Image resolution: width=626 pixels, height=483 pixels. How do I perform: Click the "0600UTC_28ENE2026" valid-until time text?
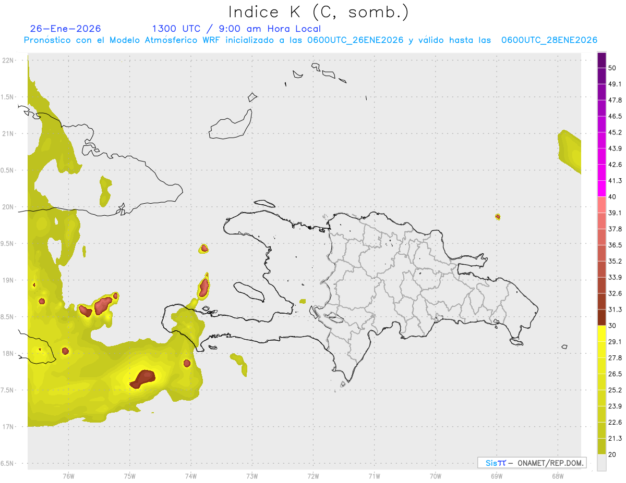(549, 40)
